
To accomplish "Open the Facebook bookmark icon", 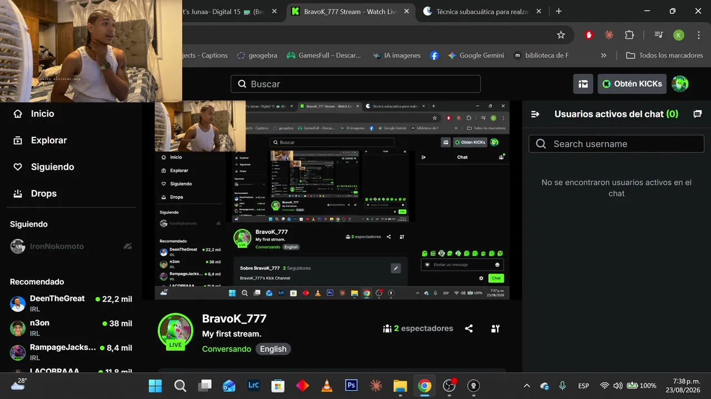I will [434, 55].
